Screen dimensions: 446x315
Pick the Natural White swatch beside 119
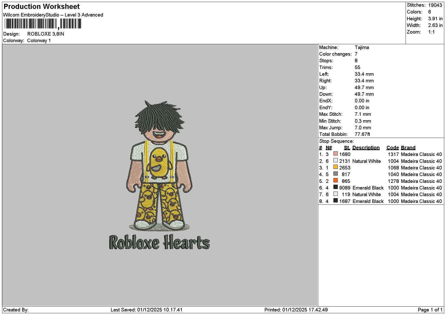coord(335,194)
